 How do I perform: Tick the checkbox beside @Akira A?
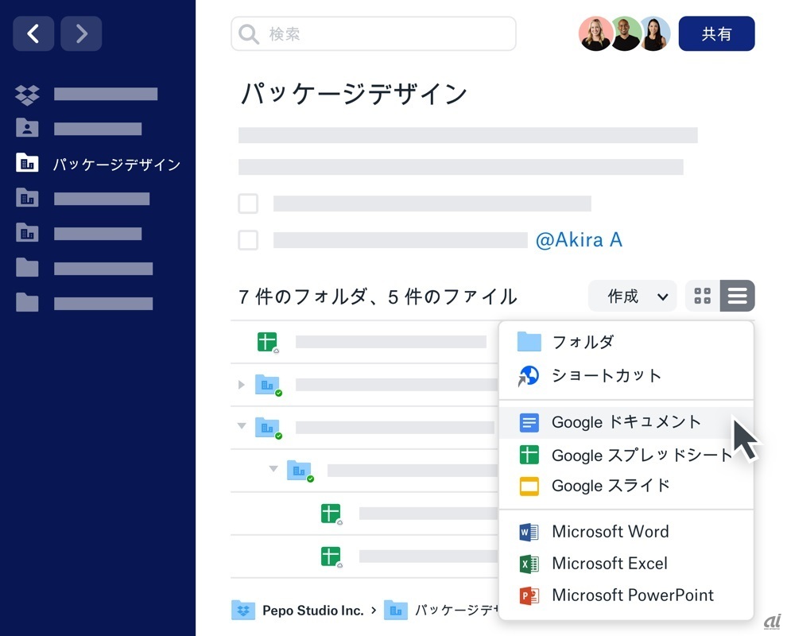point(248,240)
